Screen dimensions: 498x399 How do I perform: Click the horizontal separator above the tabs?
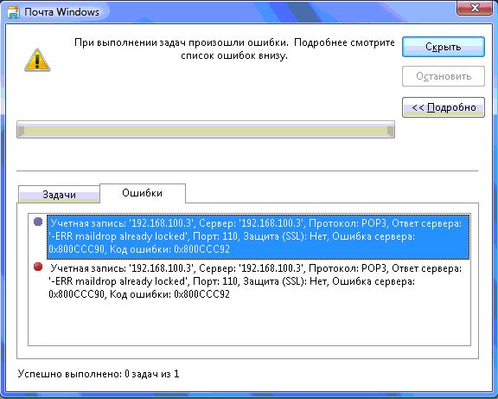tap(247, 171)
